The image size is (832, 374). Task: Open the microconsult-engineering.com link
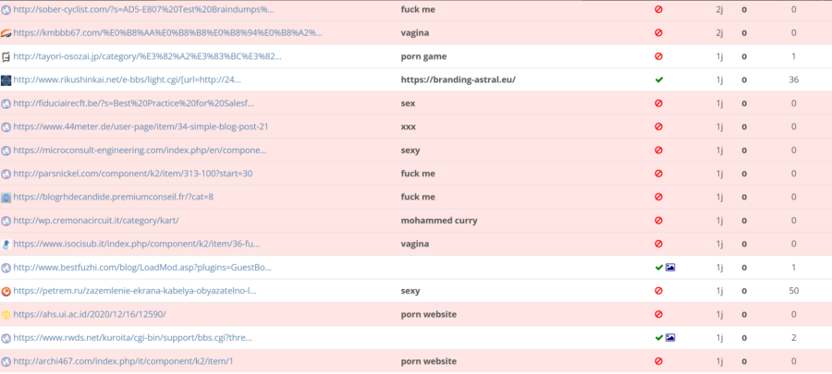[141, 150]
